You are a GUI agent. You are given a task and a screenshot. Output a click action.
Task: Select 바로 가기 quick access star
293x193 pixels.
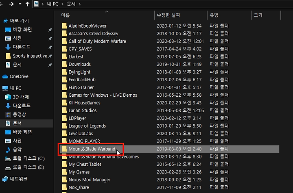(6, 21)
